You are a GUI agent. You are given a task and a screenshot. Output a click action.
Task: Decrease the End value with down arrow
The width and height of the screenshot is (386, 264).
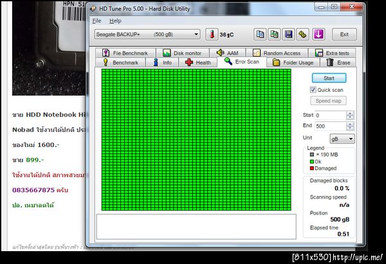pyautogui.click(x=350, y=128)
